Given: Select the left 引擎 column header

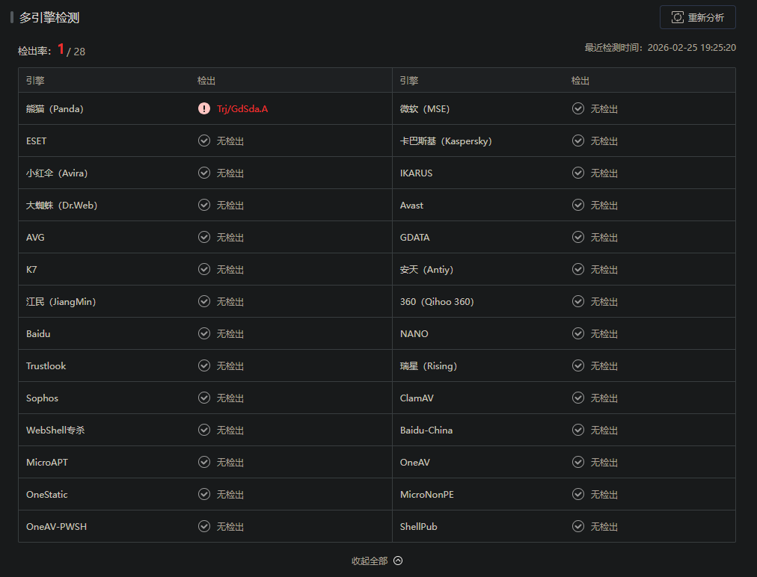Looking at the screenshot, I should tap(35, 81).
